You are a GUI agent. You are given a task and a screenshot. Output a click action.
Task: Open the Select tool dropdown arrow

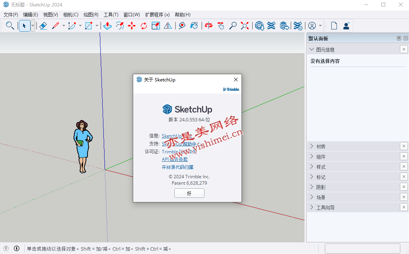[33, 26]
